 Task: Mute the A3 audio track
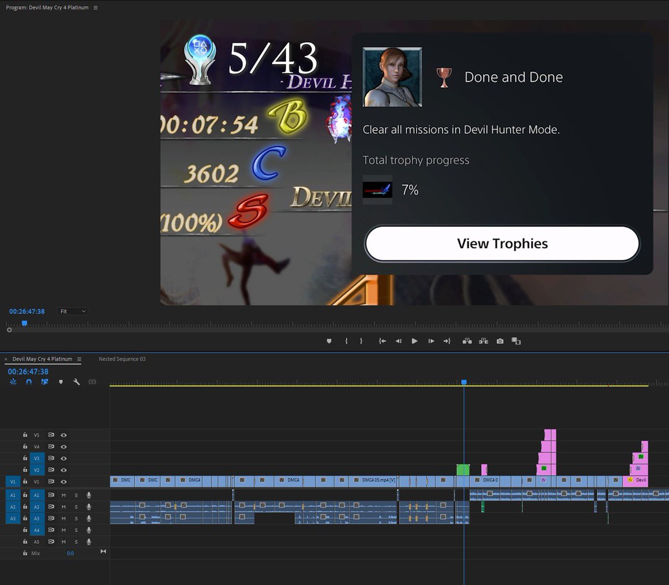(64, 519)
